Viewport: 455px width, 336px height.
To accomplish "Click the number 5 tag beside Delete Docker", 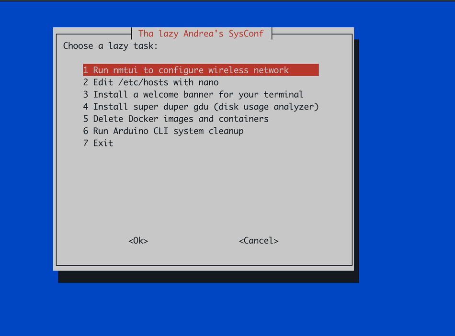I will click(86, 119).
